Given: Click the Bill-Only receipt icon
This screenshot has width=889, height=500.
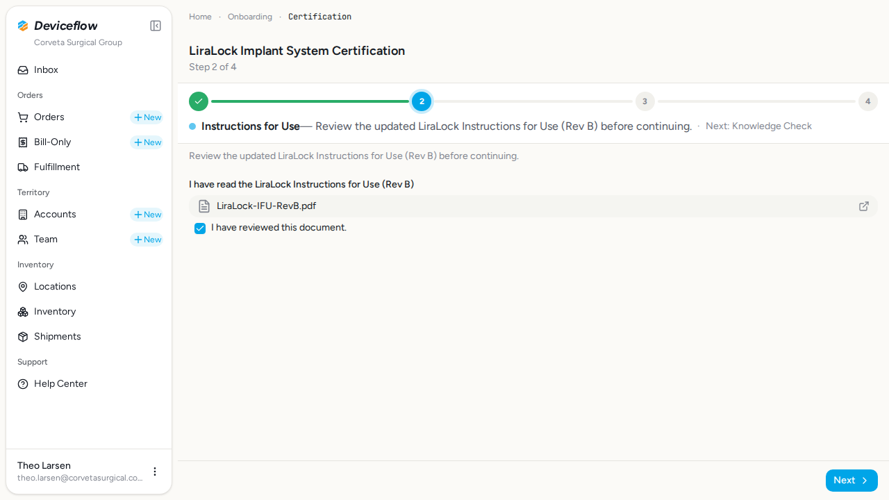Looking at the screenshot, I should tap(23, 142).
